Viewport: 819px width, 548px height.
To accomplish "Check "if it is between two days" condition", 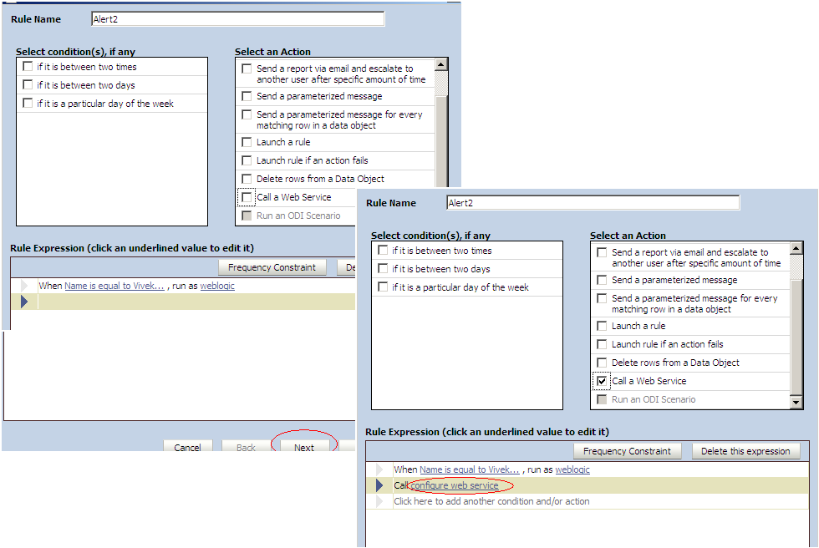I will pos(383,267).
